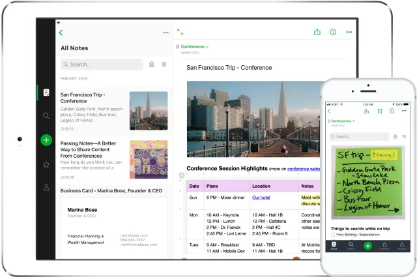Check the Ferry Building / Exploratorium checkbox

coord(333,234)
